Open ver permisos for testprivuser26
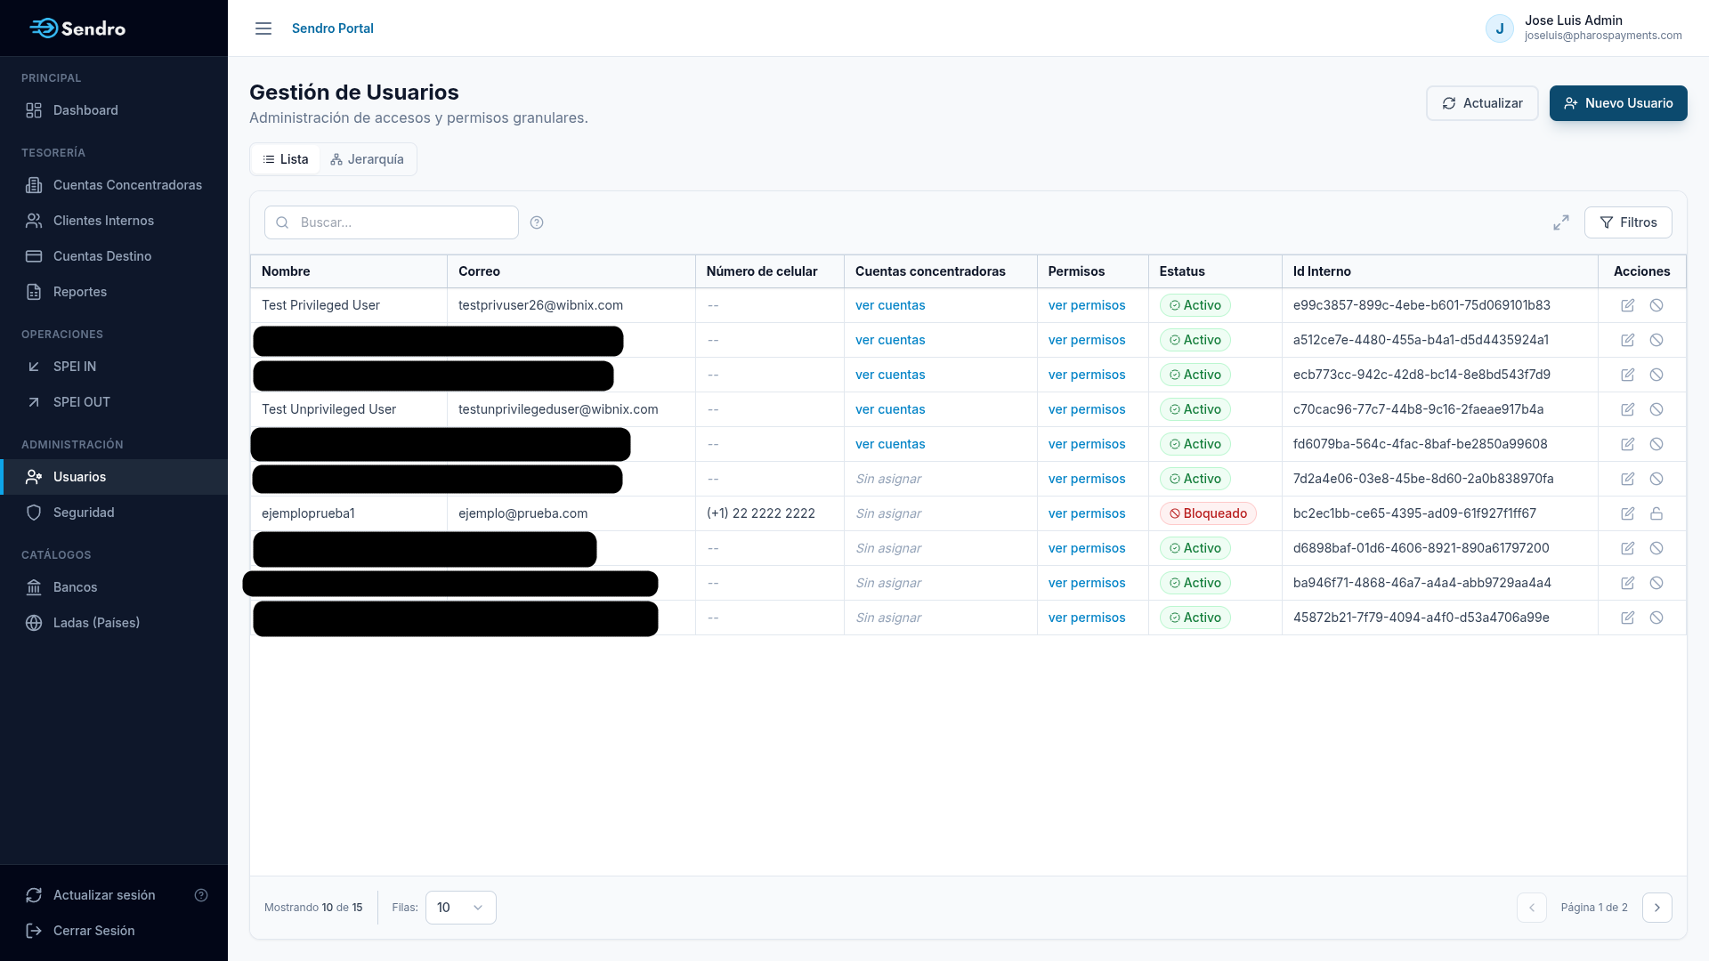This screenshot has width=1709, height=961. [x=1087, y=305]
